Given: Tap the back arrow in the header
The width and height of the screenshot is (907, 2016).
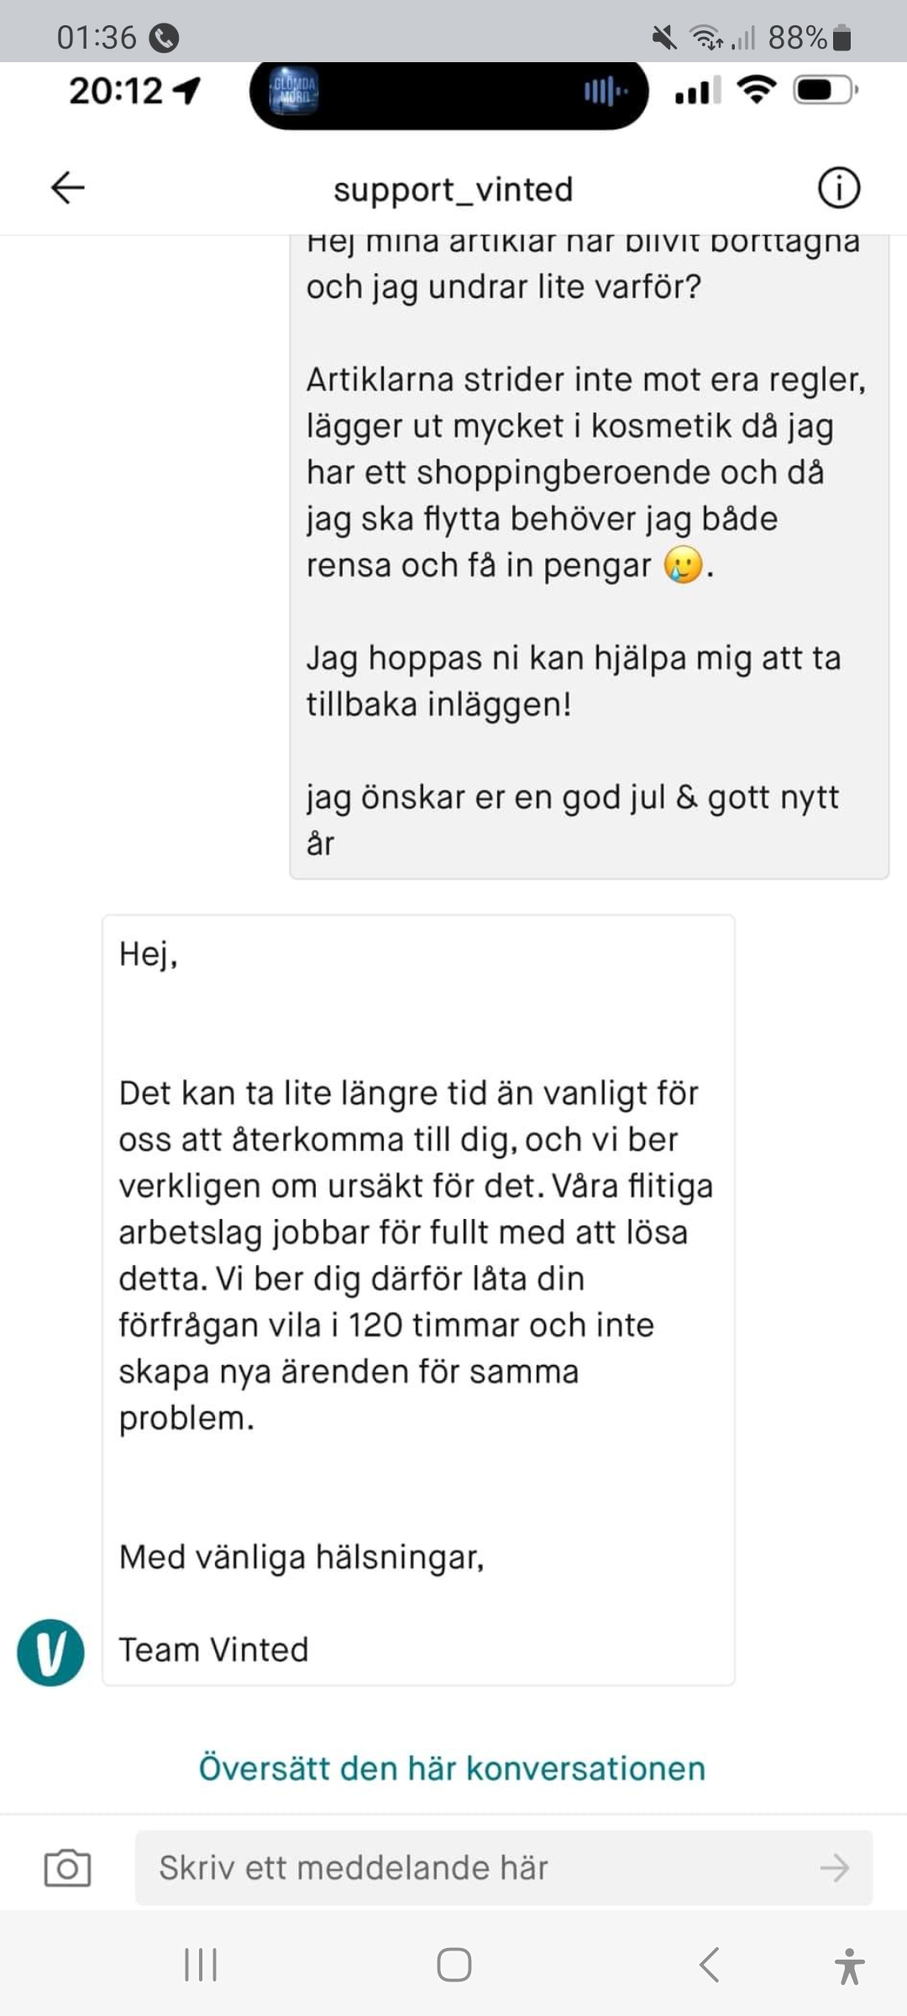Looking at the screenshot, I should click(x=68, y=187).
